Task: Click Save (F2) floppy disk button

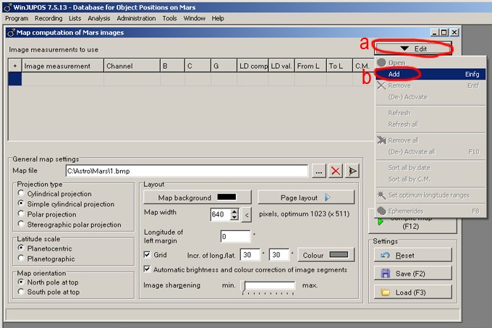Action: tap(413, 274)
